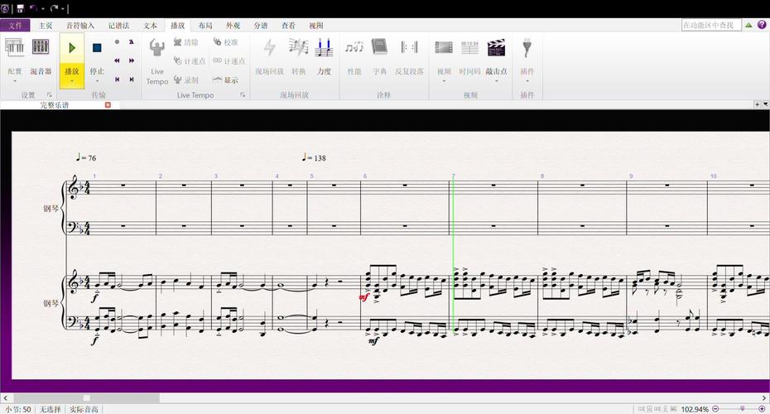
Task: Expand the 插件 button dropdown arrow
Action: tap(527, 81)
